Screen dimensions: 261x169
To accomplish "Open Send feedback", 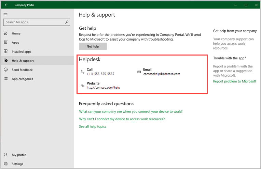I will (37, 70).
